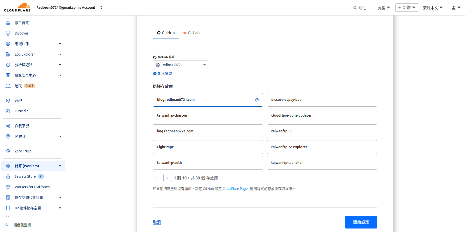This screenshot has width=465, height=232.
Task: Click the Secrets Store lock icon
Action: coord(8,176)
